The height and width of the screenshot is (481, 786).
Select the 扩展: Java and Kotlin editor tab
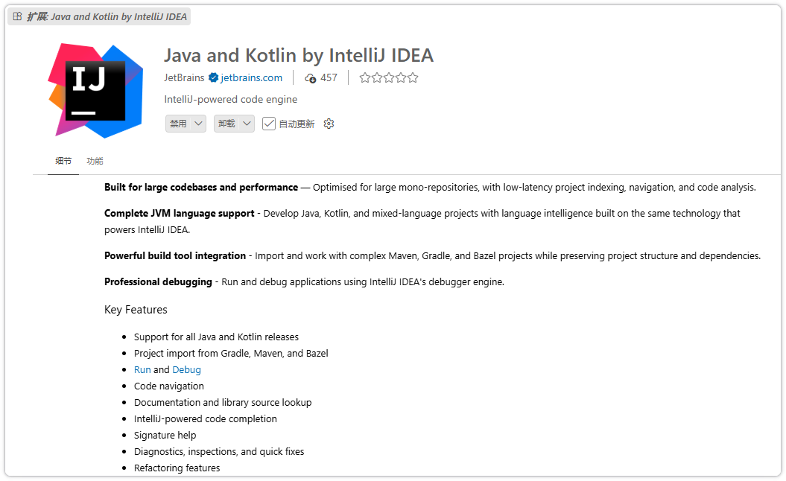[x=99, y=16]
